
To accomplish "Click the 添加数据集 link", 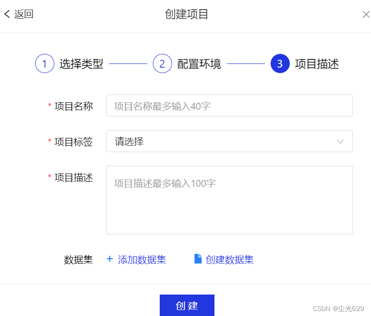I will click(x=142, y=260).
